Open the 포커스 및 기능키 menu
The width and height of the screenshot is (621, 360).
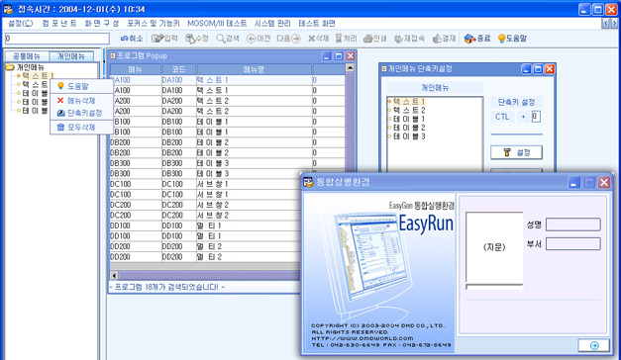pyautogui.click(x=154, y=24)
